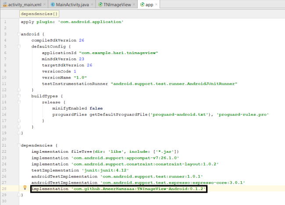Click fold end marker on line 17

tap(19, 121)
